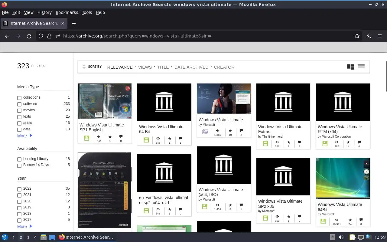Select the floppy icon on en_windows_vista_ultimate_sp2_x64_dvd
This screenshot has width=387, height=242.
click(x=146, y=211)
